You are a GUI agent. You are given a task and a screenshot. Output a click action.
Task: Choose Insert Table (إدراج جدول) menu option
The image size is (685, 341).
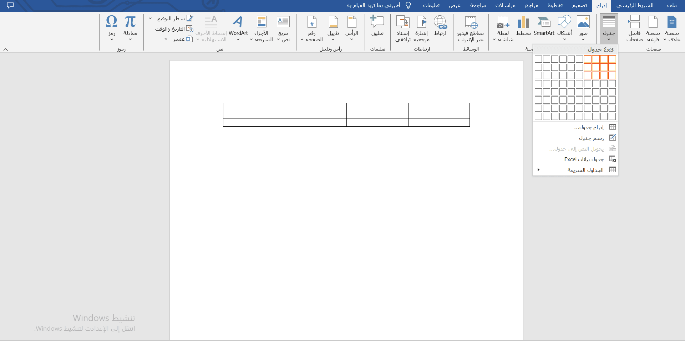pyautogui.click(x=589, y=127)
